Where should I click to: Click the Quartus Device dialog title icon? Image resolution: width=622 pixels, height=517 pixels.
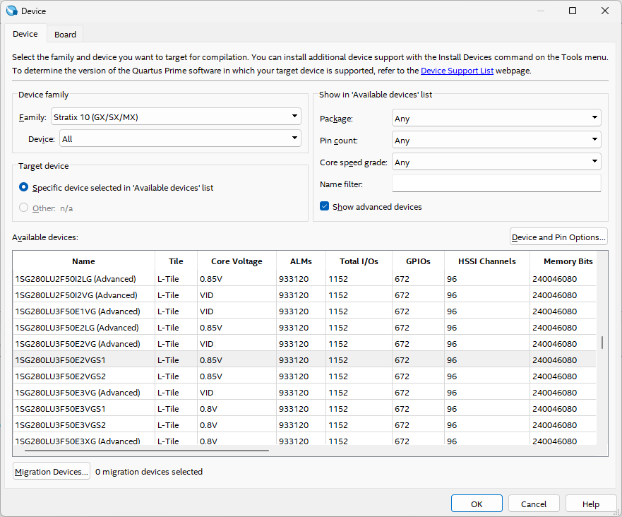coord(11,11)
